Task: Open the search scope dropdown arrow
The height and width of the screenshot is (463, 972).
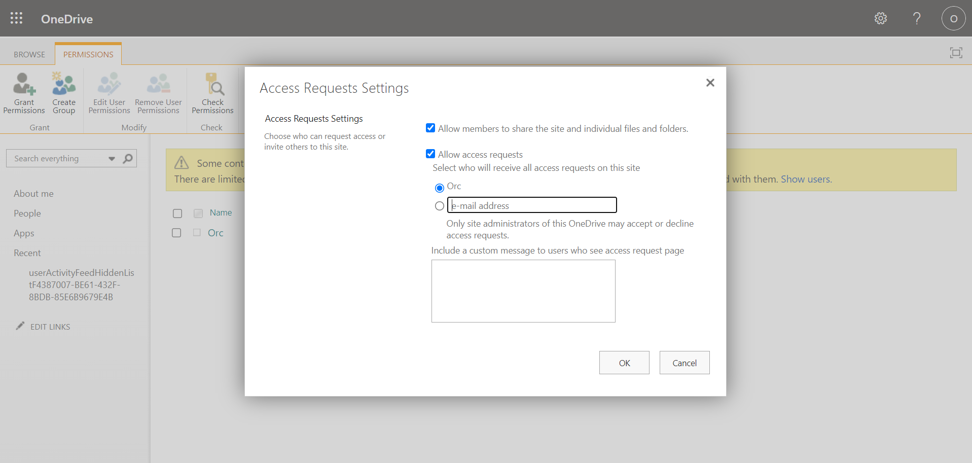Action: coord(111,158)
